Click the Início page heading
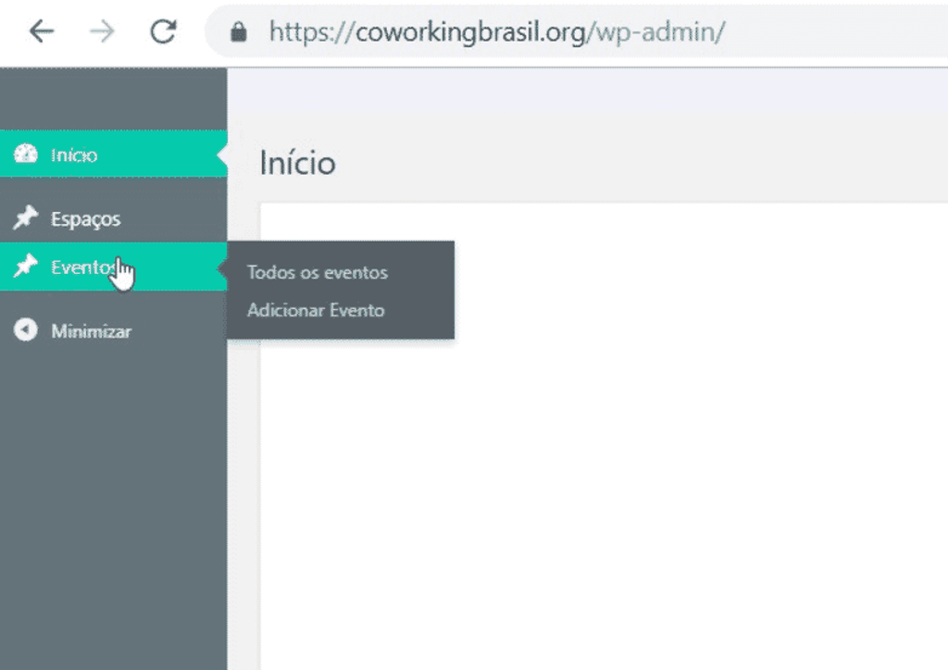The image size is (948, 670). (x=297, y=163)
